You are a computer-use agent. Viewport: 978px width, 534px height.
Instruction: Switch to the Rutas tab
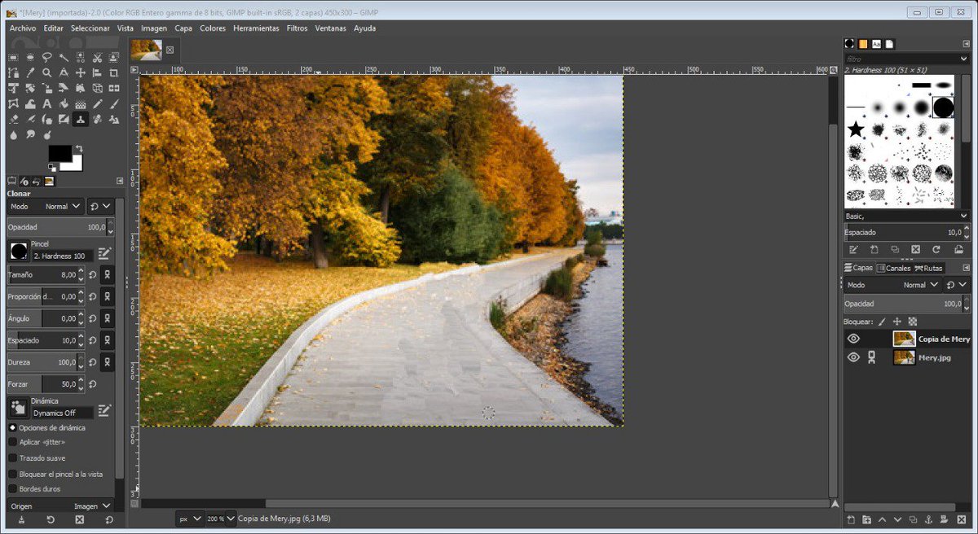(928, 268)
